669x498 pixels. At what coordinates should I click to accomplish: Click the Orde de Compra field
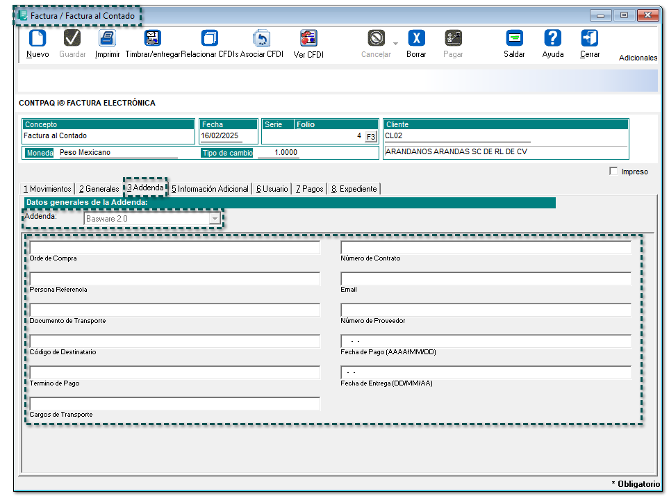point(174,247)
